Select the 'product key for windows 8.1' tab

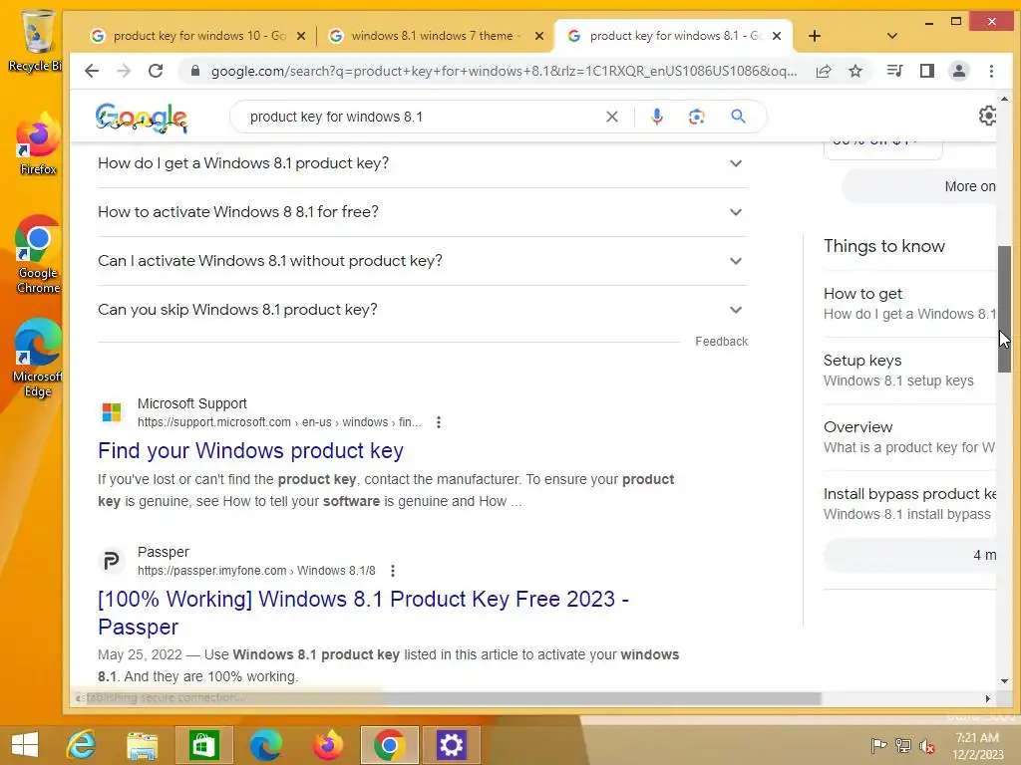pos(673,36)
